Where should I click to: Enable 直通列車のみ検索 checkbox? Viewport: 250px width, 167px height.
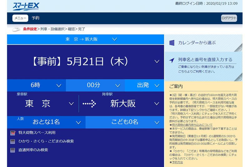[12, 150]
